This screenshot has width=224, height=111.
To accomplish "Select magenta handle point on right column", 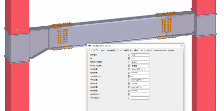I will click(x=204, y=11).
